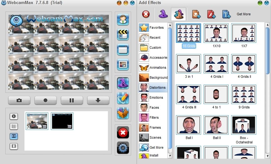Open the Frames category
271x164 pixels.
[x=153, y=127]
